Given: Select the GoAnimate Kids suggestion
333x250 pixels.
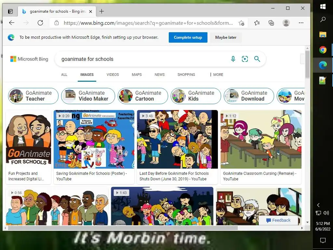Looking at the screenshot, I should 196,96.
